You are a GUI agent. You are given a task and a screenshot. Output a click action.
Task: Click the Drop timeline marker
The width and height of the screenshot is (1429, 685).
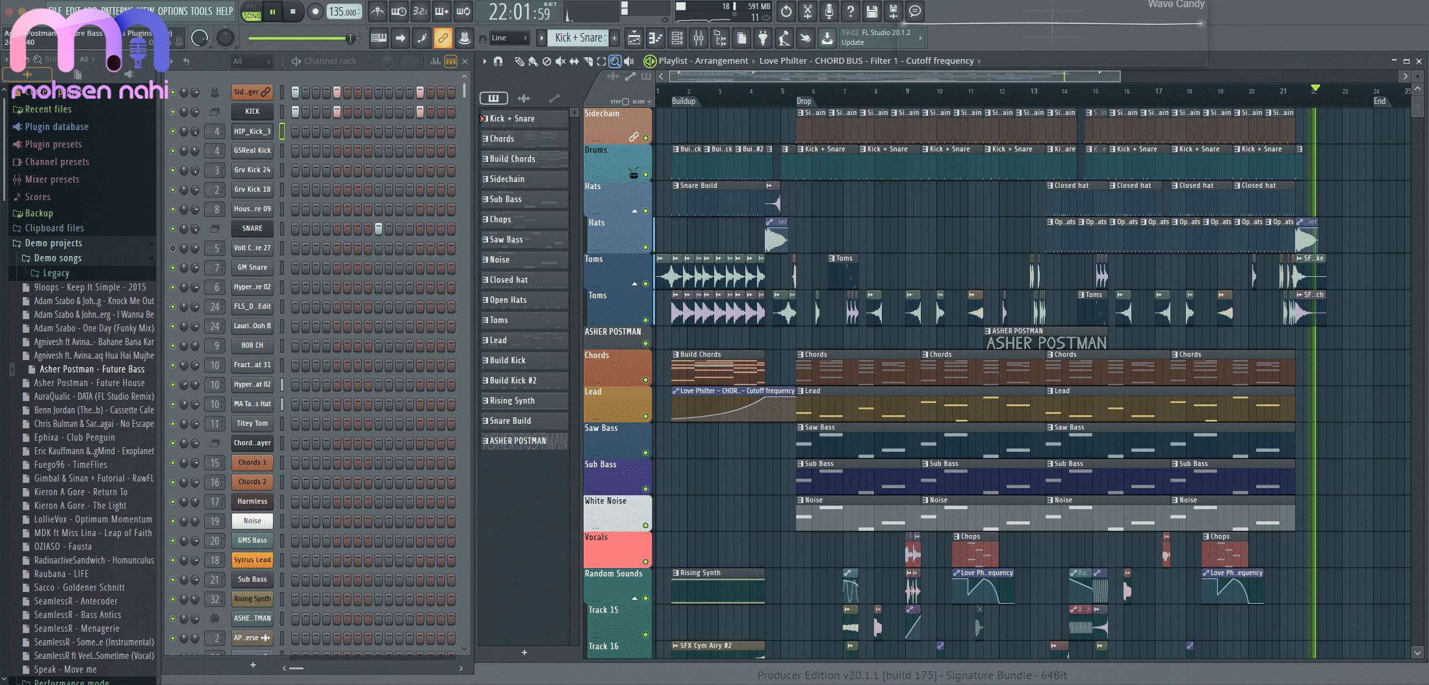(804, 101)
